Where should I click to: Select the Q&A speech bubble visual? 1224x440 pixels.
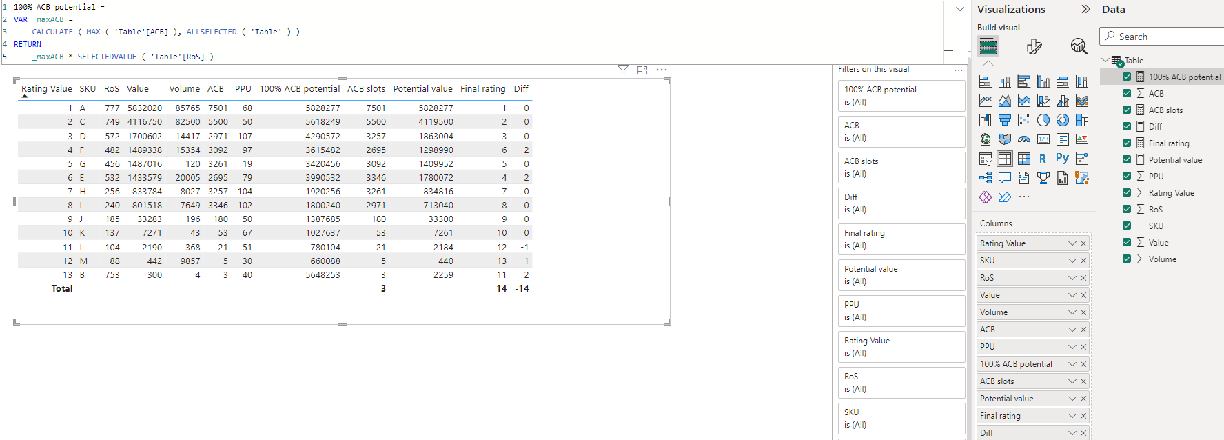coord(1005,178)
